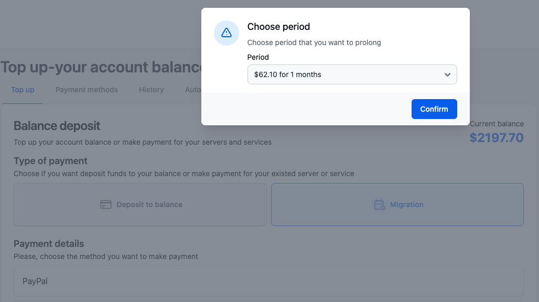539x302 pixels.
Task: Open the Period dropdown showing $62.10
Action: 346,74
